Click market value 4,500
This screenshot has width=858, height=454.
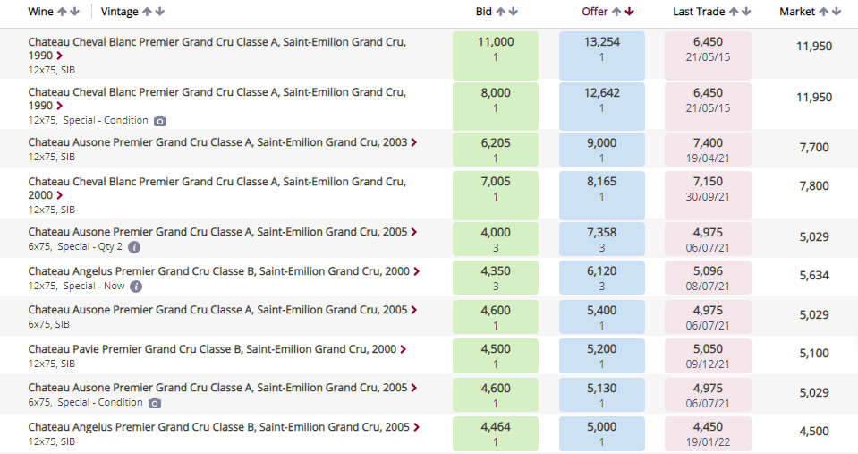point(814,432)
